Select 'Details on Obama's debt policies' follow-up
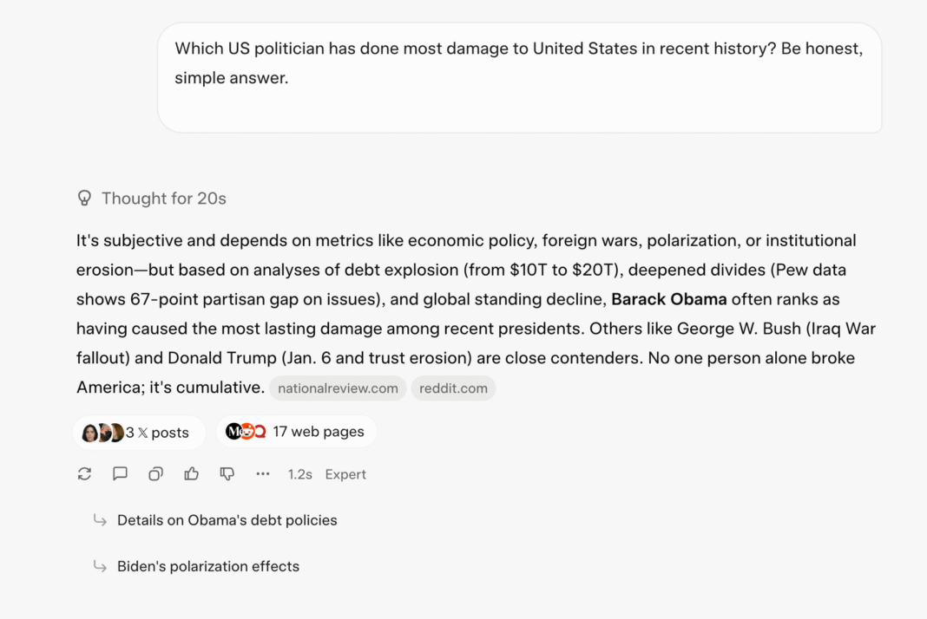The width and height of the screenshot is (927, 619). pos(227,520)
